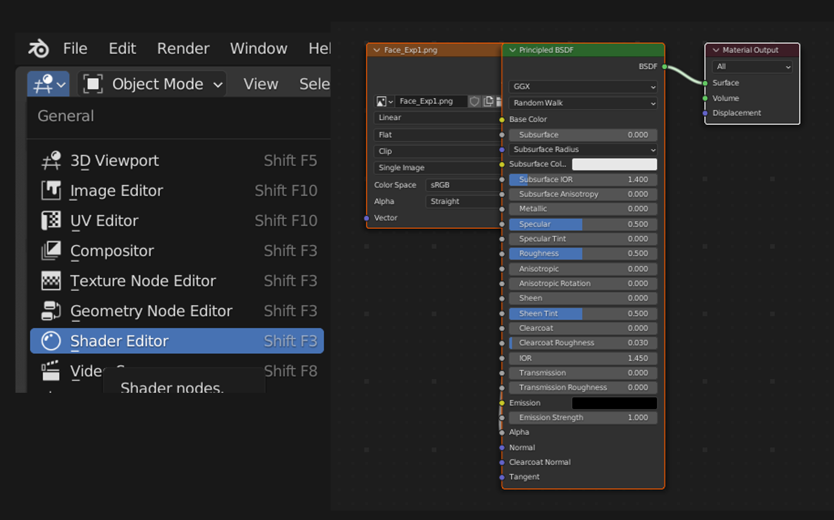The height and width of the screenshot is (520, 834).
Task: Open the editor type selector icon
Action: (48, 84)
